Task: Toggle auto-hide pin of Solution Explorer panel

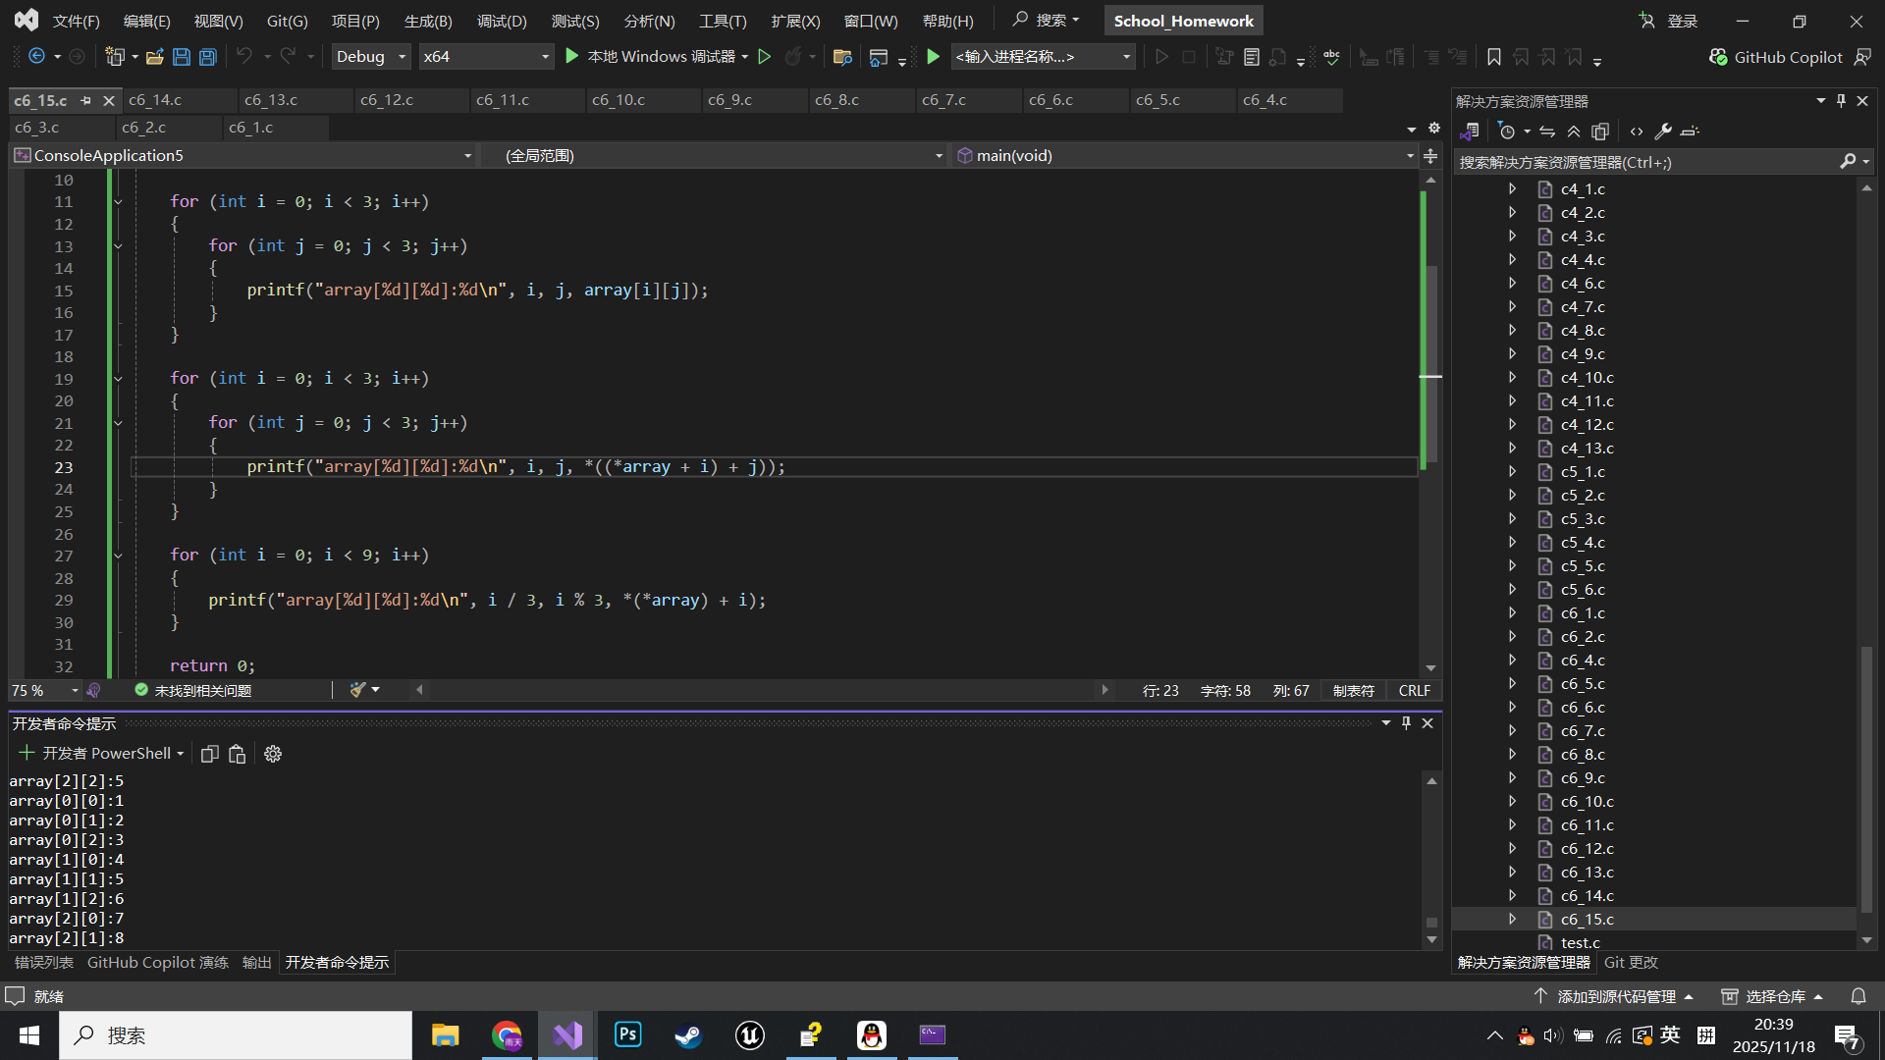Action: [x=1841, y=101]
